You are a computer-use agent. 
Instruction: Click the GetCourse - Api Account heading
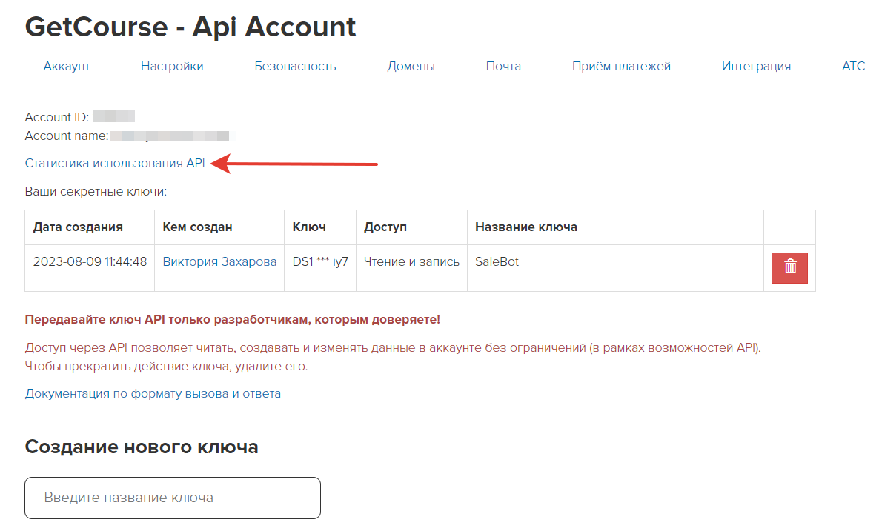point(190,27)
